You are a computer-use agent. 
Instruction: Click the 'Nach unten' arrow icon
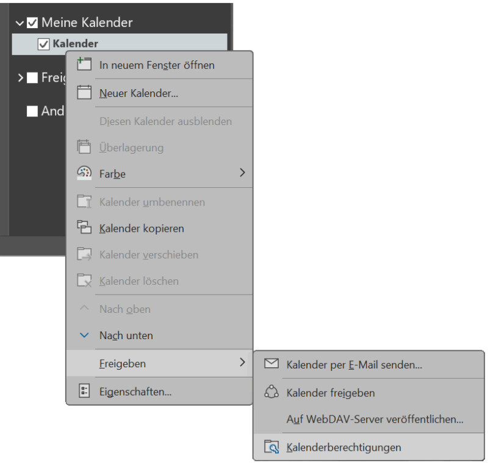pyautogui.click(x=84, y=336)
